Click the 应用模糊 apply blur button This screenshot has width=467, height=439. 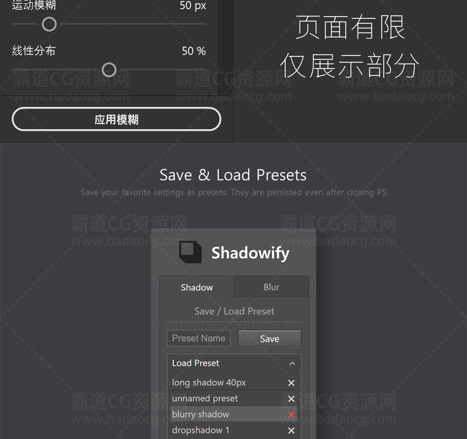pyautogui.click(x=116, y=119)
